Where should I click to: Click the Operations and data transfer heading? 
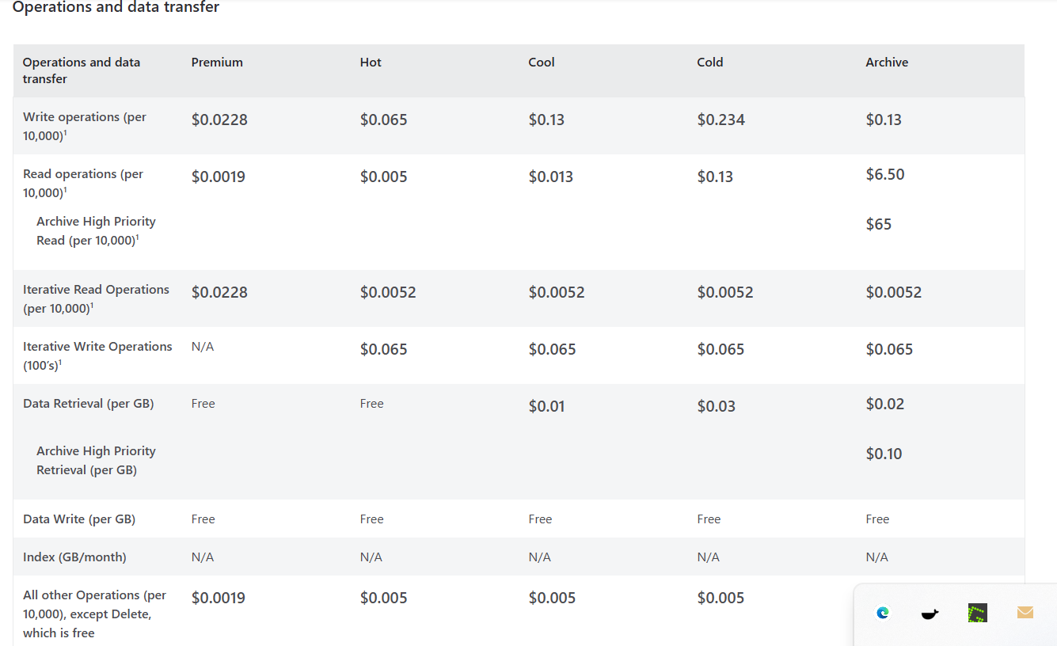pyautogui.click(x=116, y=7)
